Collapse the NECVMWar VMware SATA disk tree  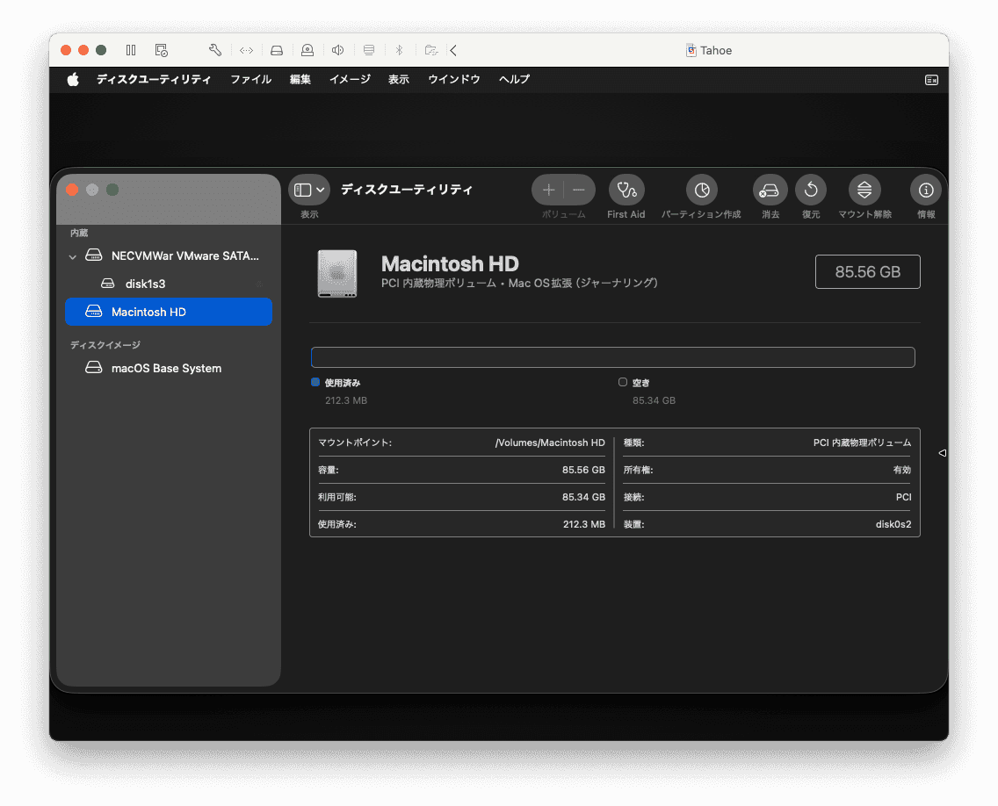73,256
